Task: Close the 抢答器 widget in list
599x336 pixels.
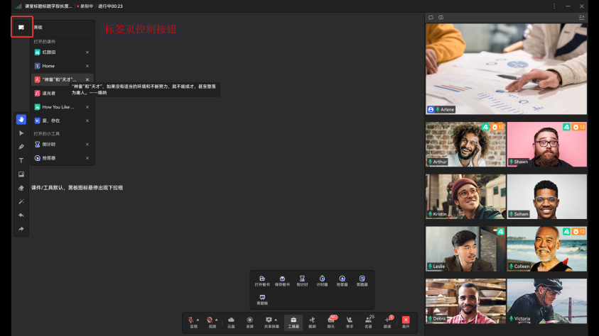Action: 87,158
